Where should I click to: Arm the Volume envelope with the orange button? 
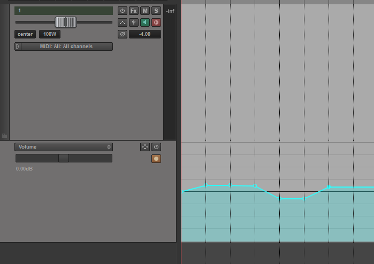click(x=156, y=159)
